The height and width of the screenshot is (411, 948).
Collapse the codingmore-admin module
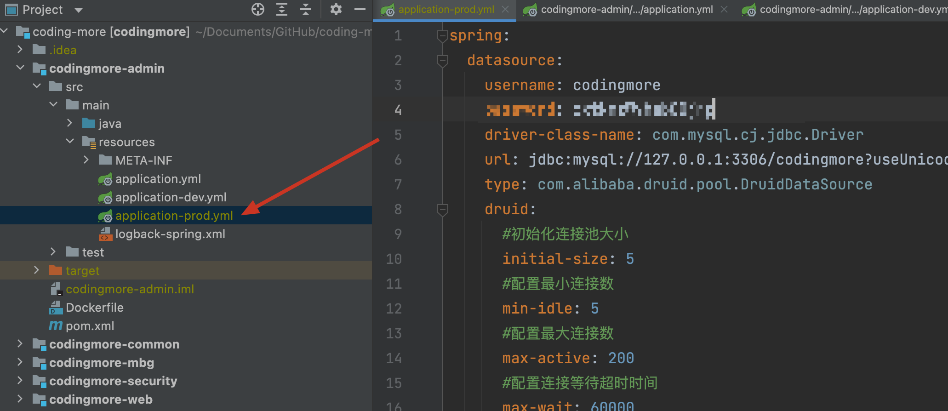pyautogui.click(x=20, y=68)
